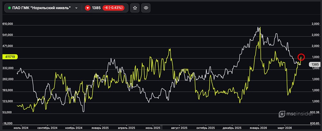
Task: Select июль 2024 on the time axis
Action: click(21, 127)
